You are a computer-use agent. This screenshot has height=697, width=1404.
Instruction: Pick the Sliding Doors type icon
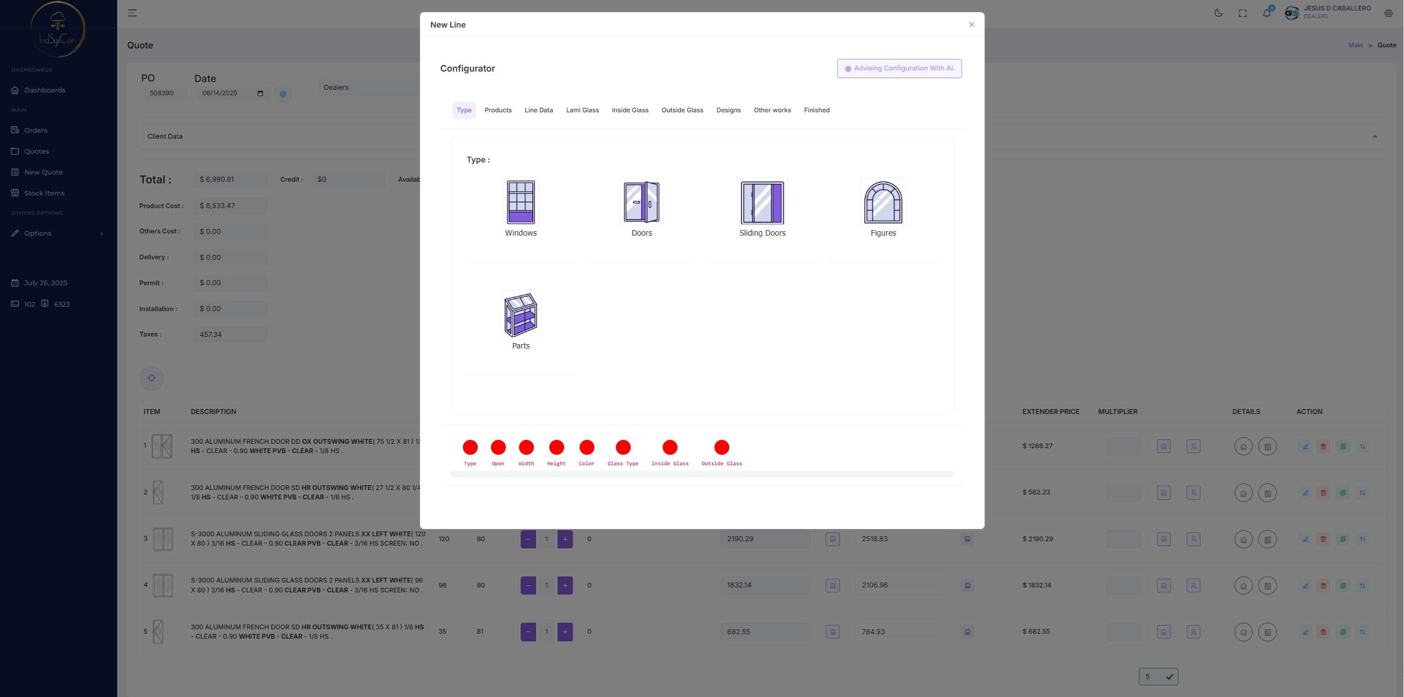(762, 203)
